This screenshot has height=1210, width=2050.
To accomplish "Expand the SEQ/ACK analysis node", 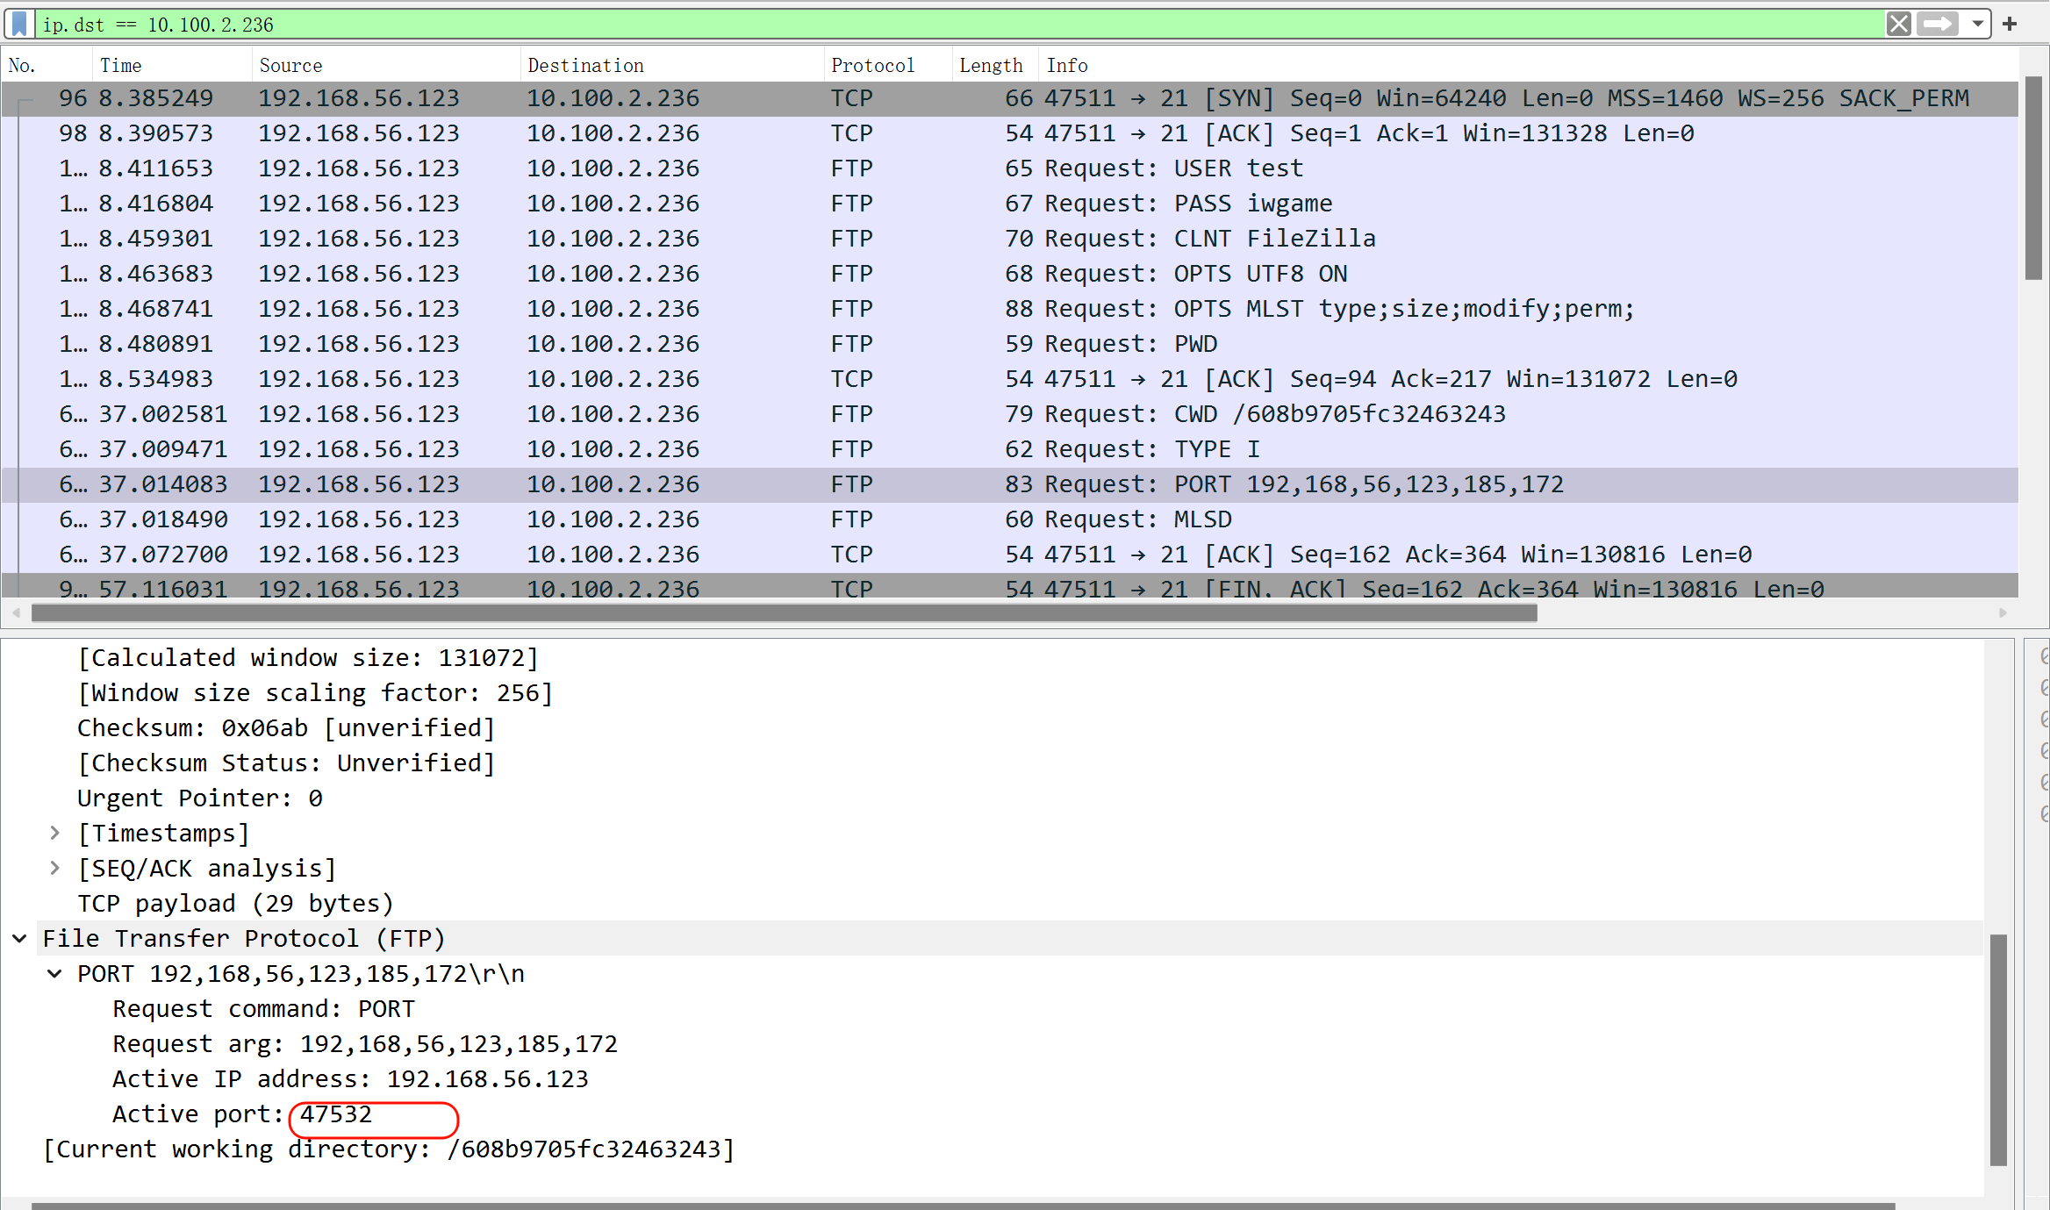I will [54, 868].
